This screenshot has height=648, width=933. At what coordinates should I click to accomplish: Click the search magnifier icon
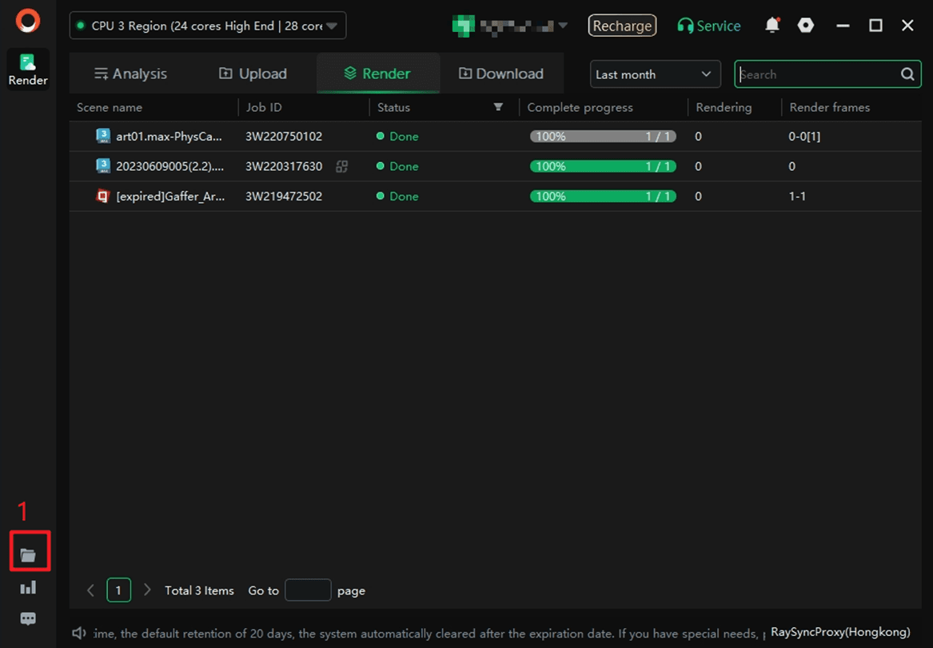(907, 74)
